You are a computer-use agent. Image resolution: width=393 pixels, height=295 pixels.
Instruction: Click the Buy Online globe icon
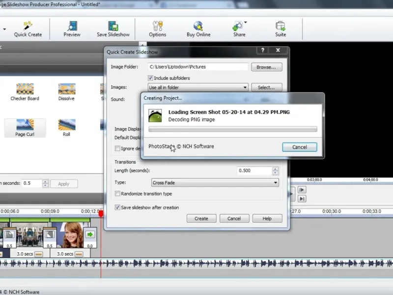(x=198, y=26)
